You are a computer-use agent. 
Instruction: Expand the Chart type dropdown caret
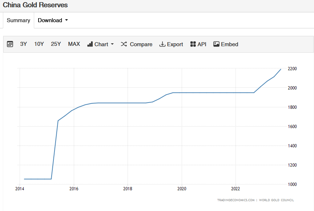pos(112,44)
